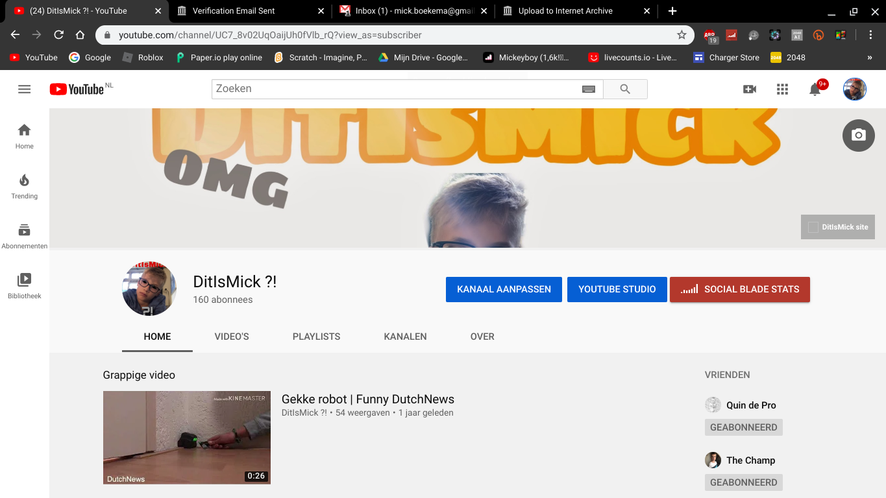
Task: Go back with the browser back arrow
Action: (15, 35)
